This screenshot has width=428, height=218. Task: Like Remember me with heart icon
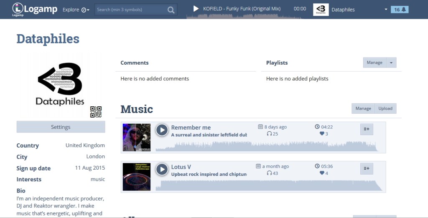(x=322, y=134)
